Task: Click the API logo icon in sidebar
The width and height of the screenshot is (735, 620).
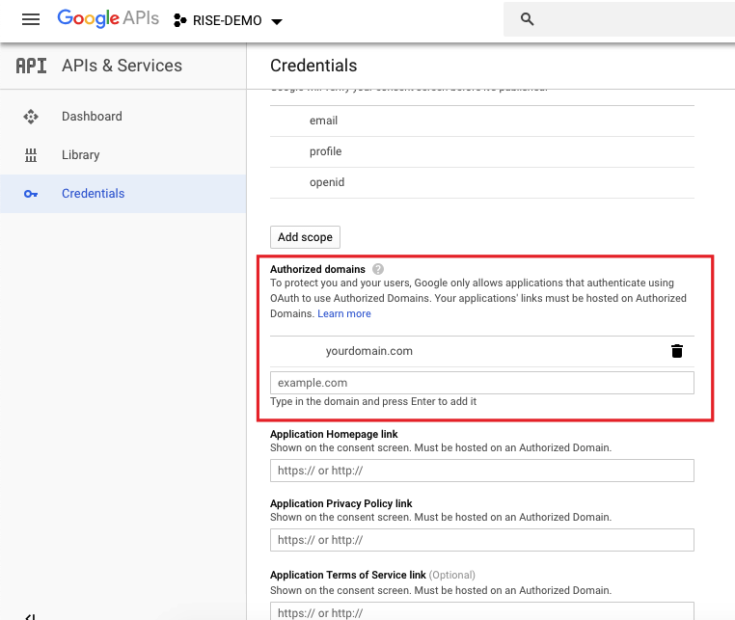Action: click(x=31, y=66)
